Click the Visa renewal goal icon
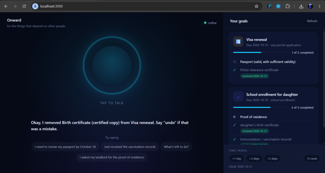This screenshot has width=325, height=173. tap(238, 42)
